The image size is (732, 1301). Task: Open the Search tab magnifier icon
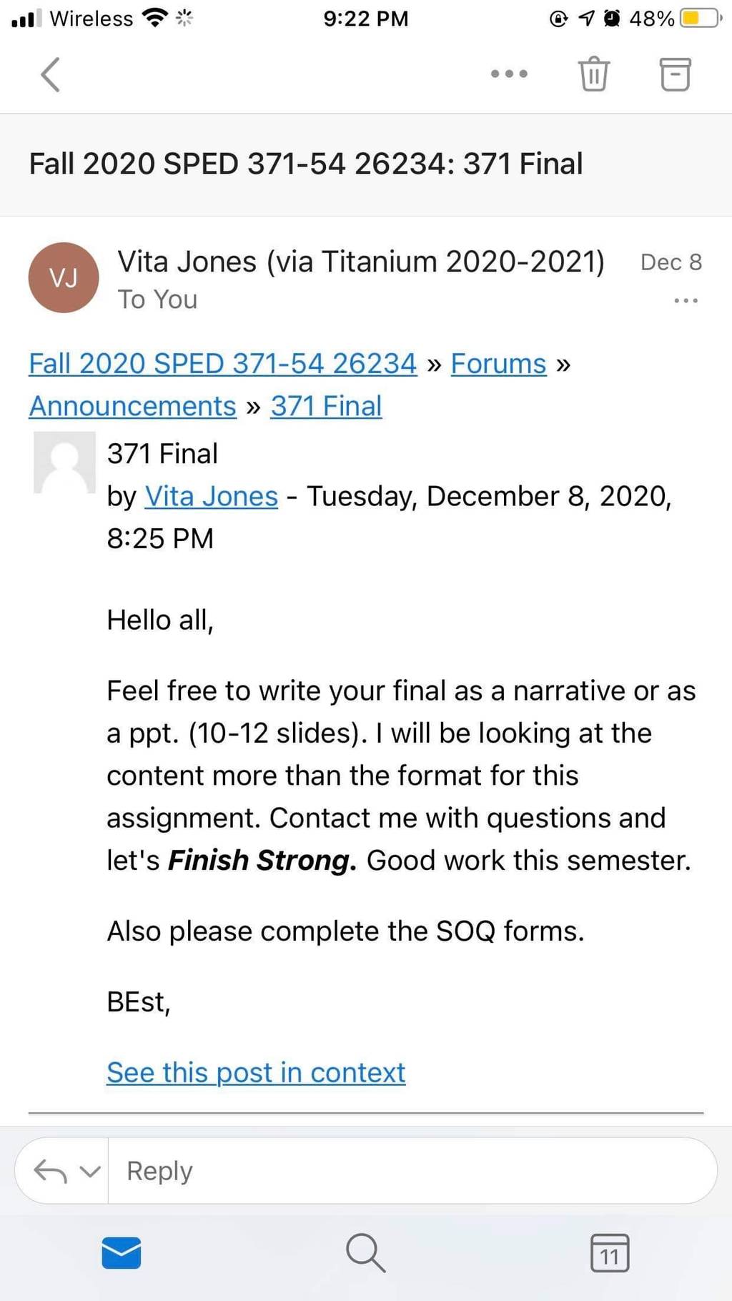365,1252
